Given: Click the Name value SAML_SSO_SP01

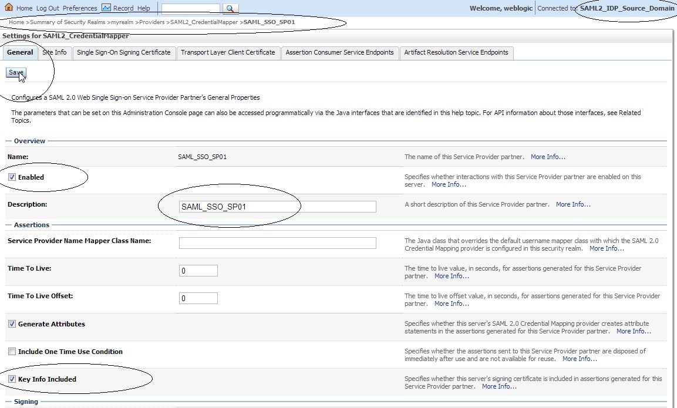Looking at the screenshot, I should (x=202, y=157).
